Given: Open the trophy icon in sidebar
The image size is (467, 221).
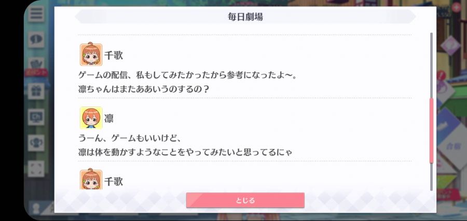Looking at the screenshot, I should 36,143.
